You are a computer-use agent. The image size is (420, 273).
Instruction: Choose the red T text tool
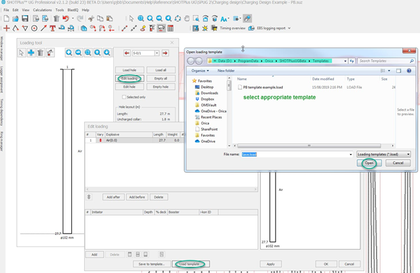52,28
